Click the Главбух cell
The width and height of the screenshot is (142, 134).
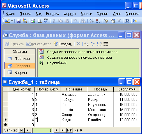(x=100, y=120)
